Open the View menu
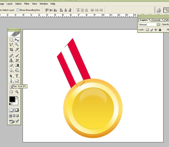 34,4
